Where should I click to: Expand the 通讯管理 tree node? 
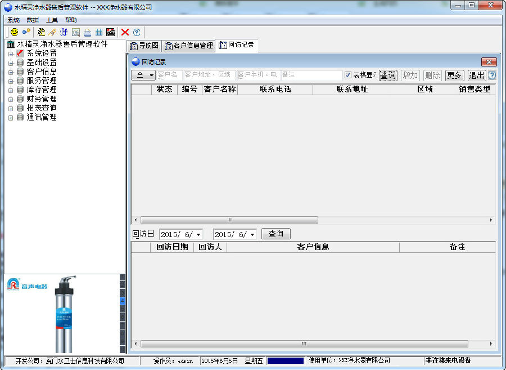point(11,118)
